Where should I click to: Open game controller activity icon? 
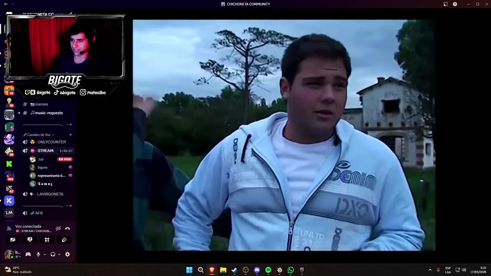pyautogui.click(x=28, y=254)
